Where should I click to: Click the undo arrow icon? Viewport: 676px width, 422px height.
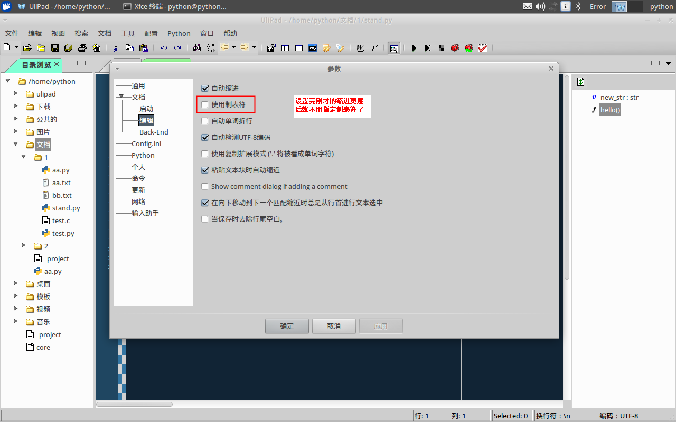click(x=164, y=48)
